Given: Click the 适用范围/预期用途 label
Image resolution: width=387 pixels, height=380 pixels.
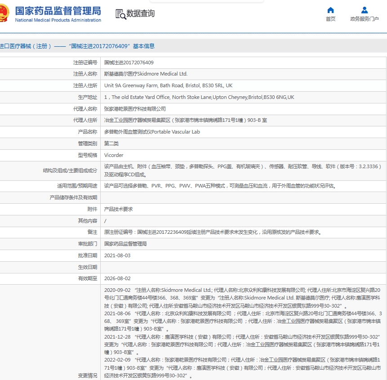Looking at the screenshot, I should [x=77, y=186].
